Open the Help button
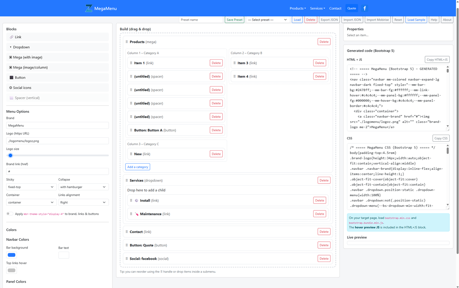459x288 pixels. click(434, 20)
